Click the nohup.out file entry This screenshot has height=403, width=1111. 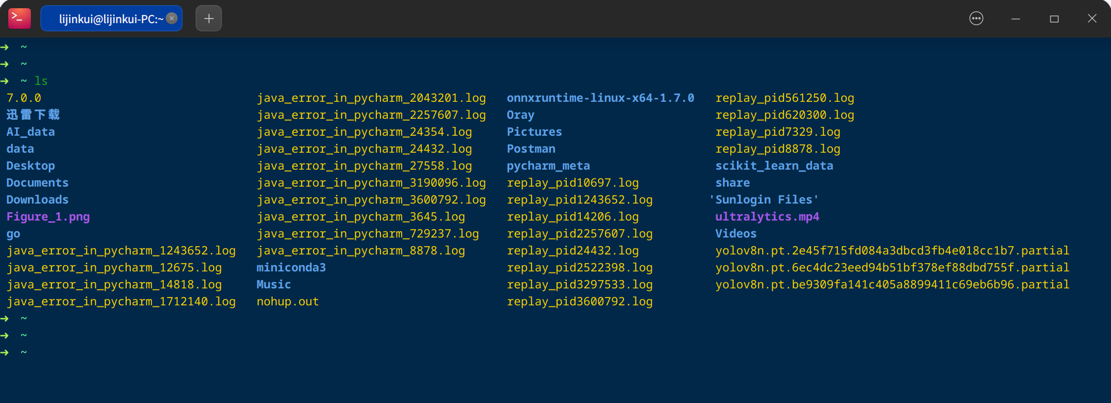(288, 301)
